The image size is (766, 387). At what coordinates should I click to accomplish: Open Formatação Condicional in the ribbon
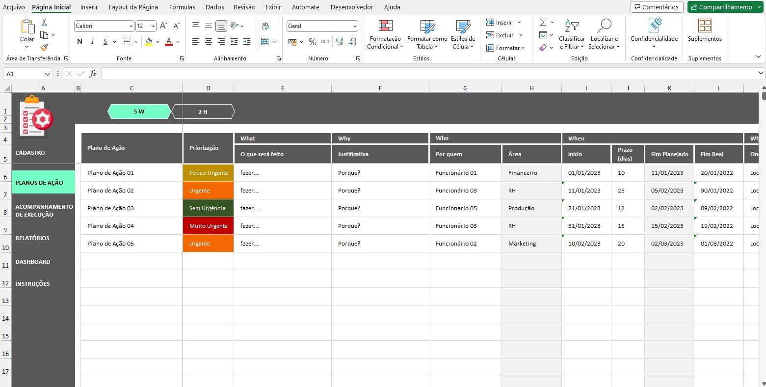385,34
